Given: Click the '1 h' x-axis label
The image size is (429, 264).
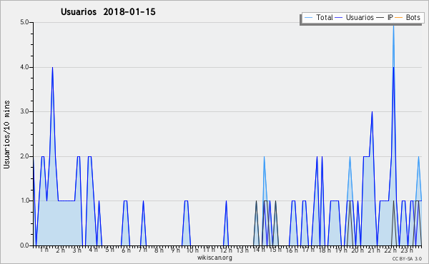Looking at the screenshot, I should tap(44, 250).
